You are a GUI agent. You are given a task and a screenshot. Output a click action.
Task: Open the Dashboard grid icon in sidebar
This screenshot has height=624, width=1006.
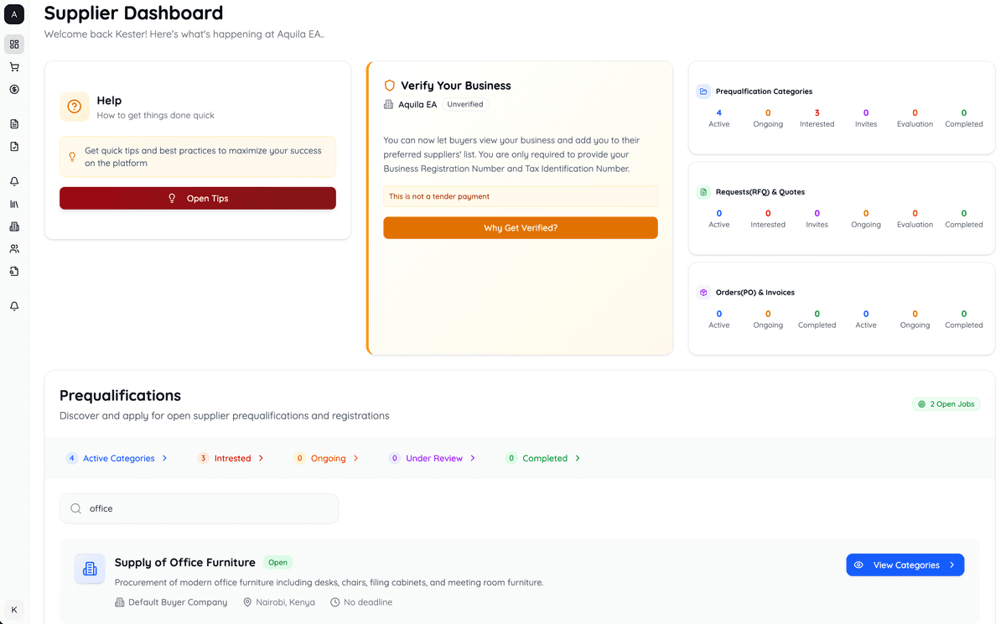coord(13,44)
